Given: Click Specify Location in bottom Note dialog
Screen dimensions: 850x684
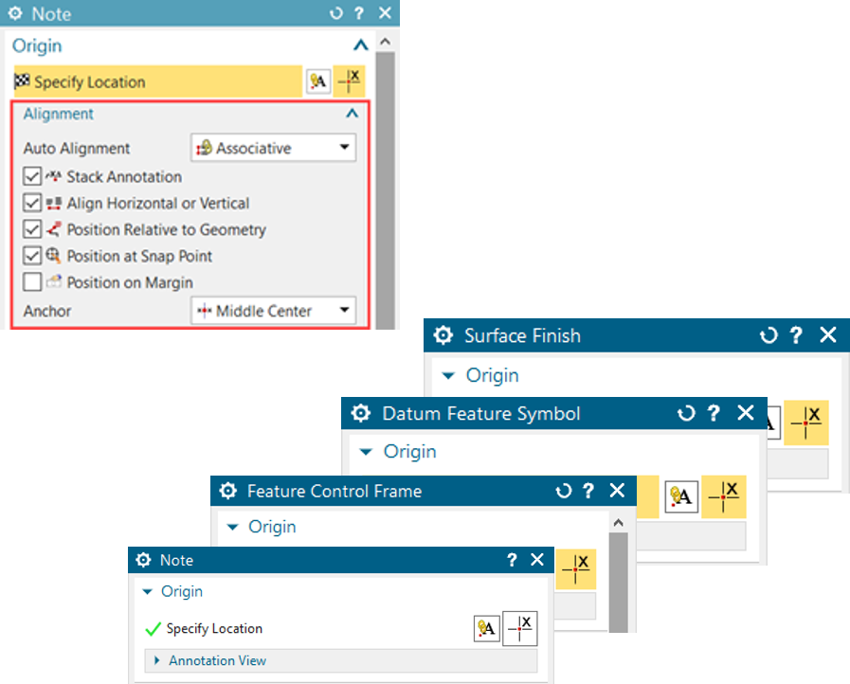Looking at the screenshot, I should (214, 628).
